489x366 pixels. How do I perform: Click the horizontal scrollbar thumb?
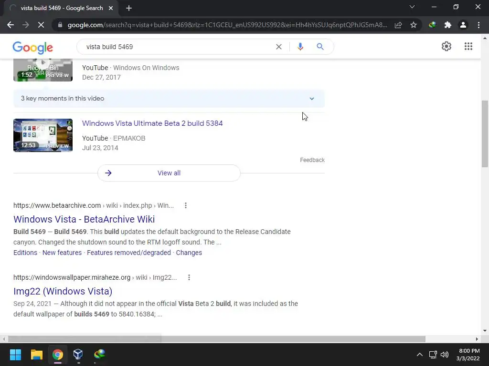(217, 339)
